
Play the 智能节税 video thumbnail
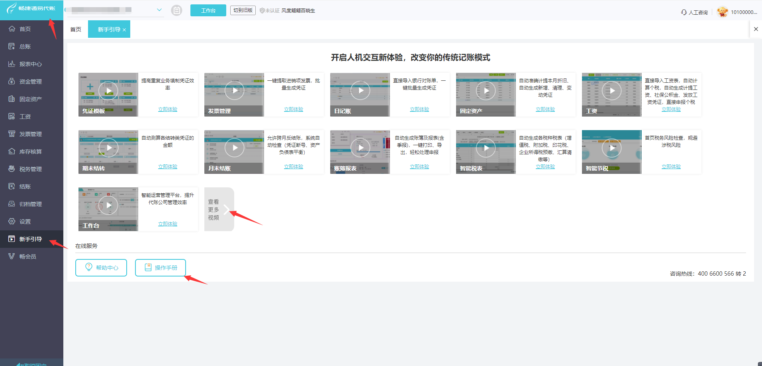coord(611,148)
